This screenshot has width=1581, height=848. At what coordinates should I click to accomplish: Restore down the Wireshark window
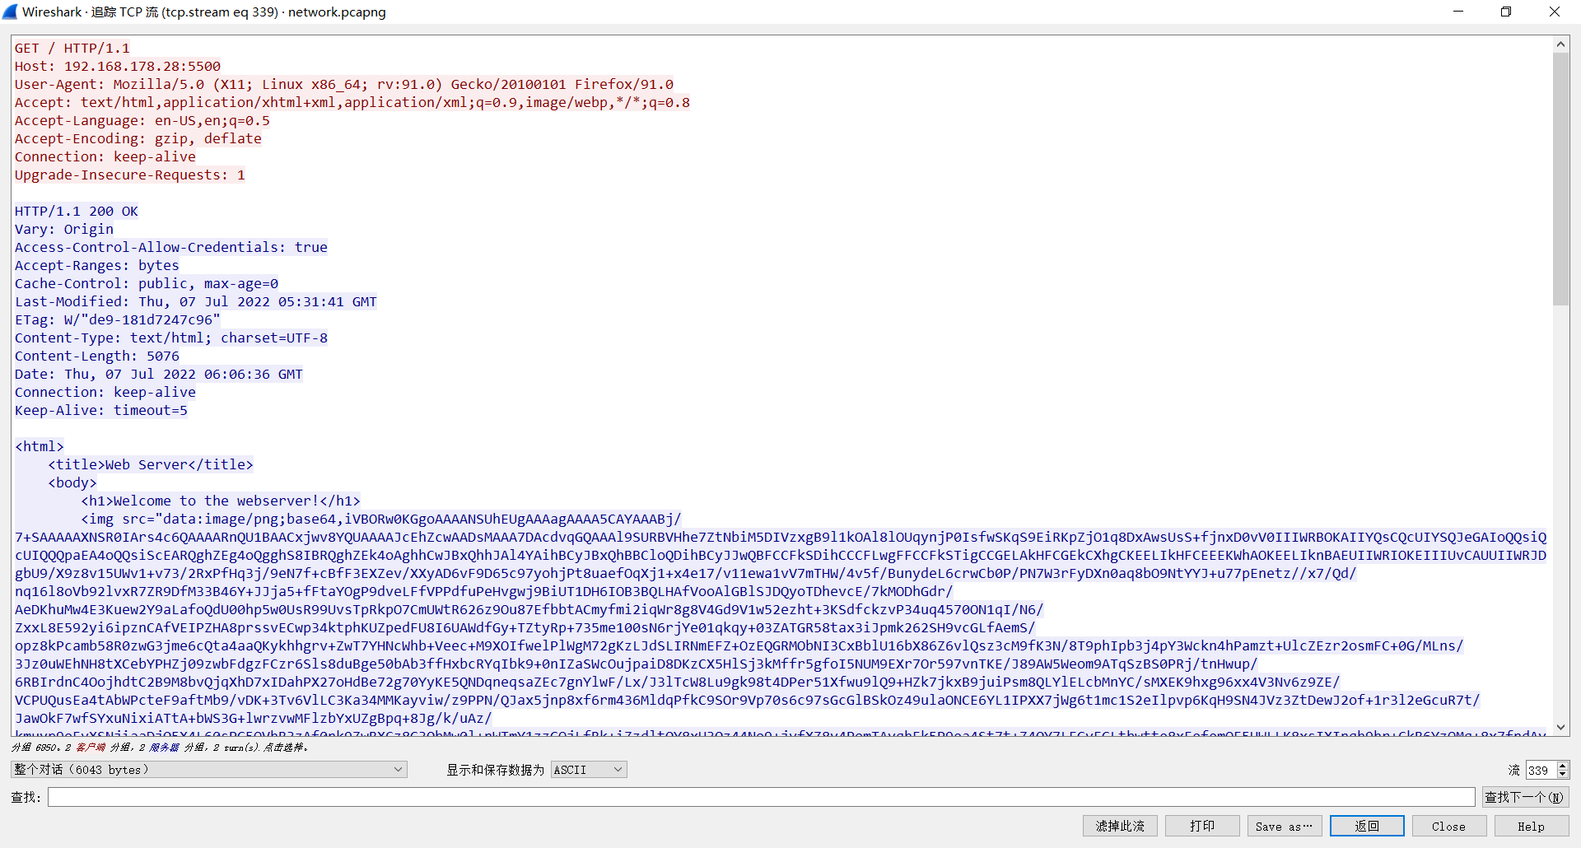[1506, 12]
